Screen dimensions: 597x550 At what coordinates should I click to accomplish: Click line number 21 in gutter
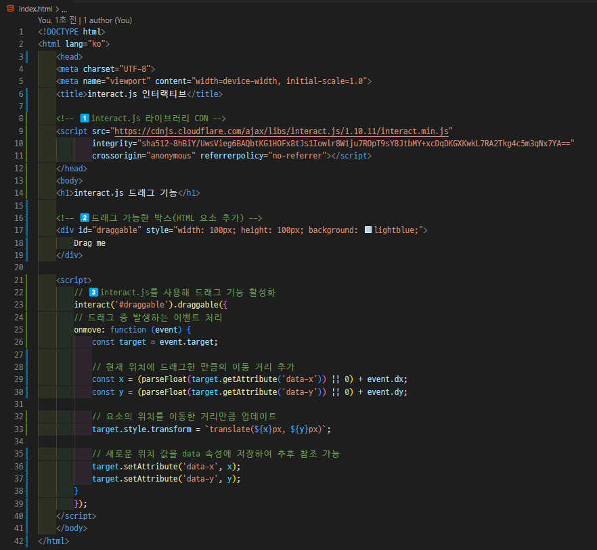(x=19, y=280)
